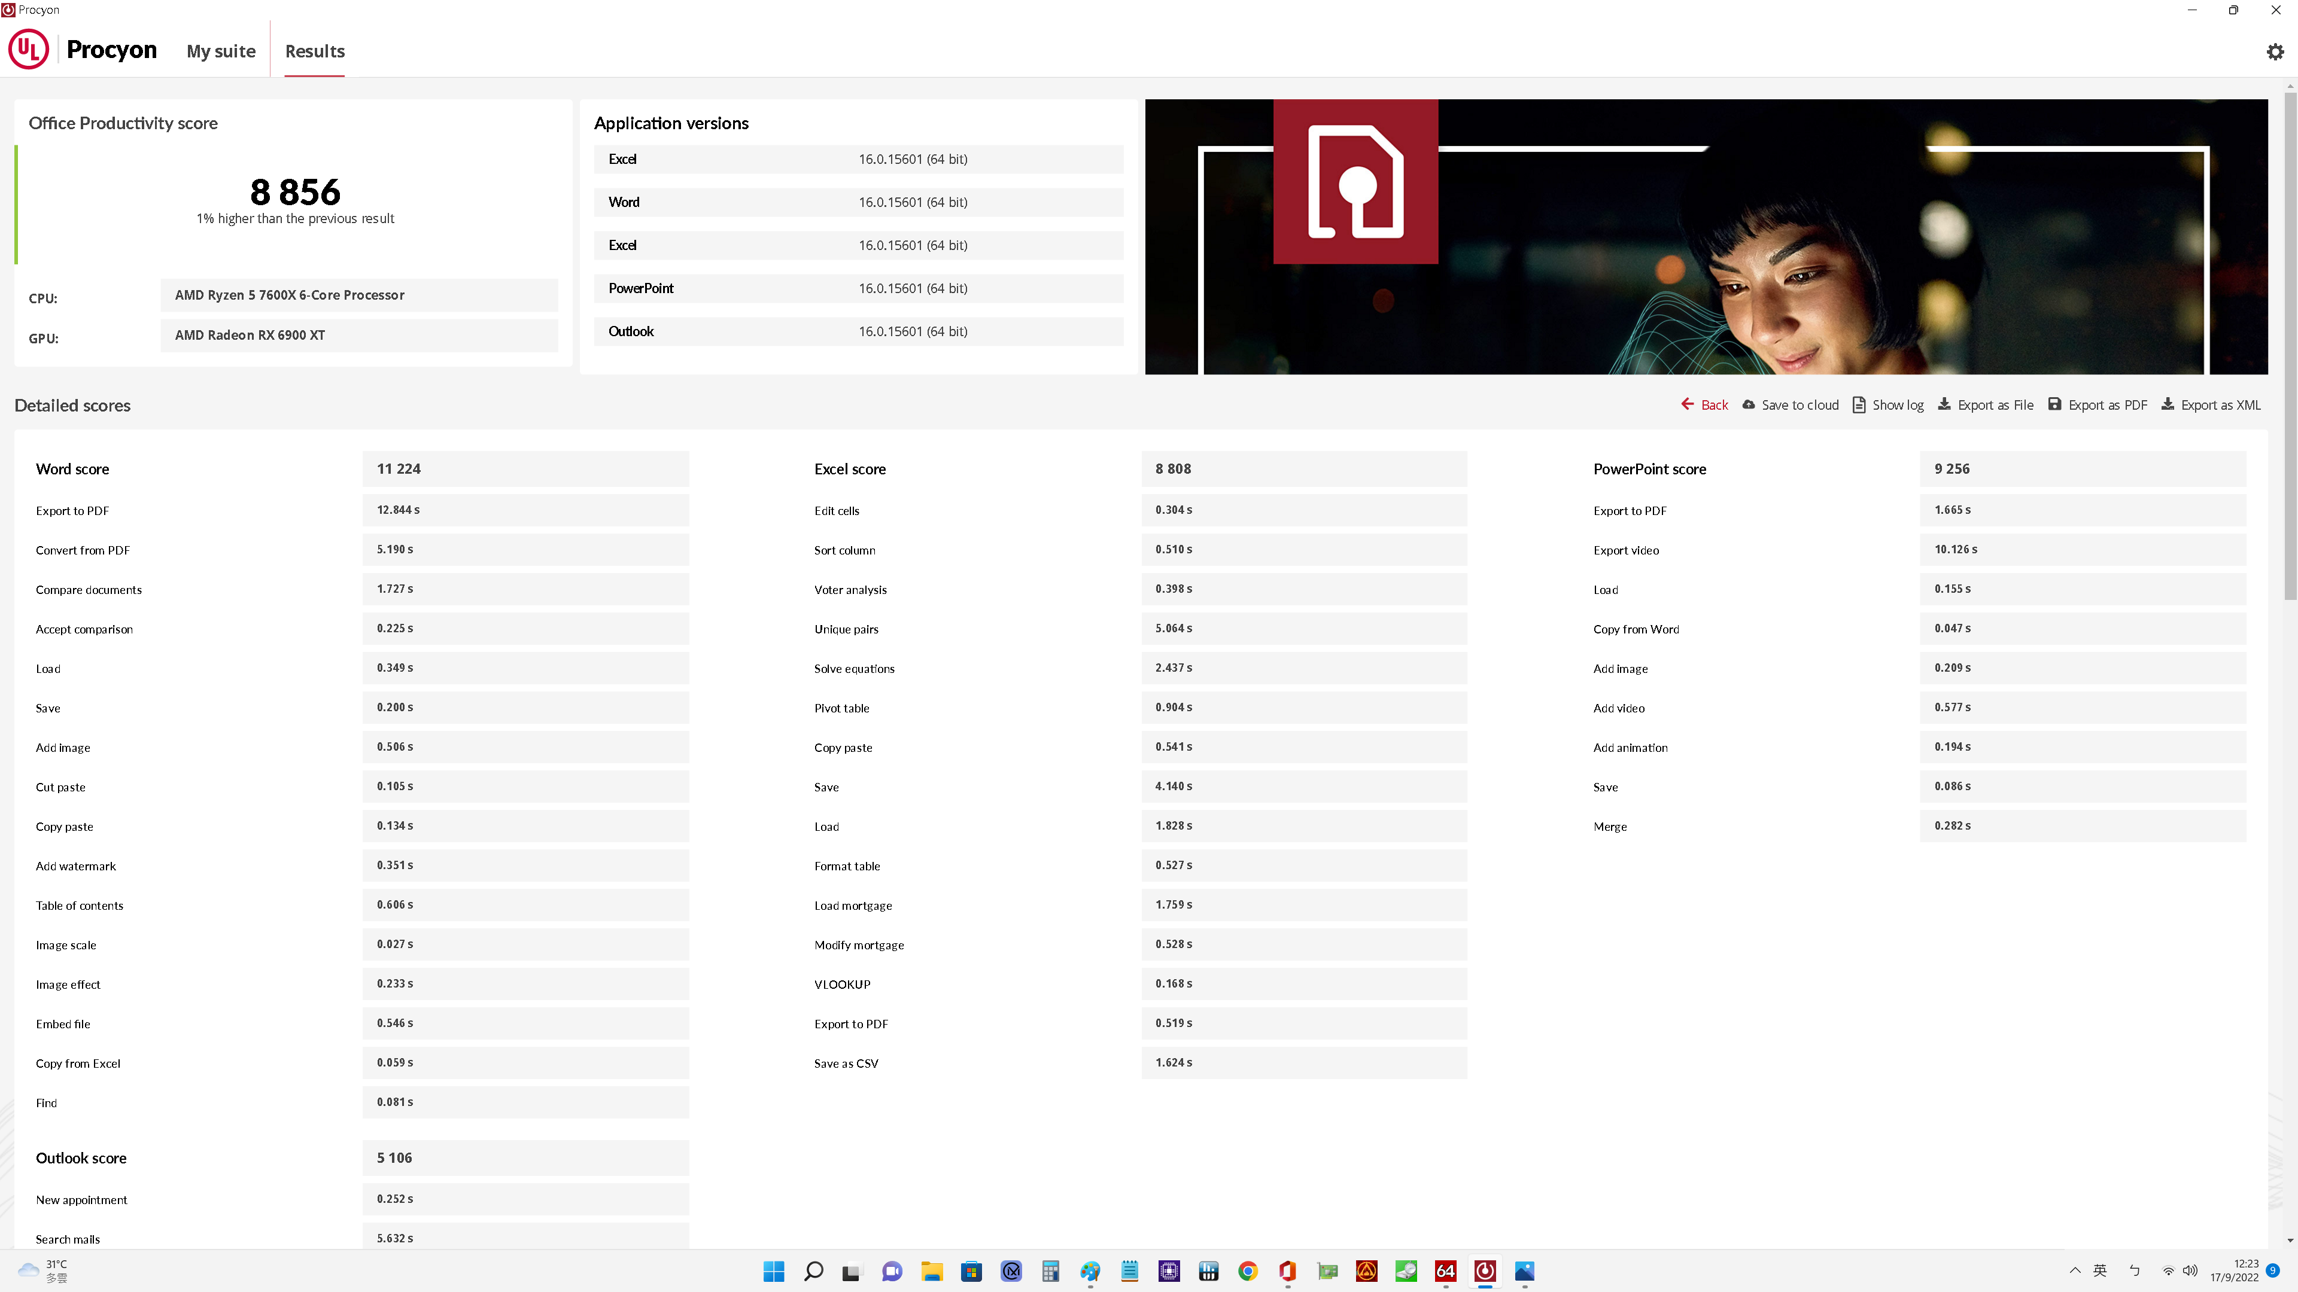Click scrollbar down arrow
The image size is (2298, 1292).
tap(2290, 1241)
